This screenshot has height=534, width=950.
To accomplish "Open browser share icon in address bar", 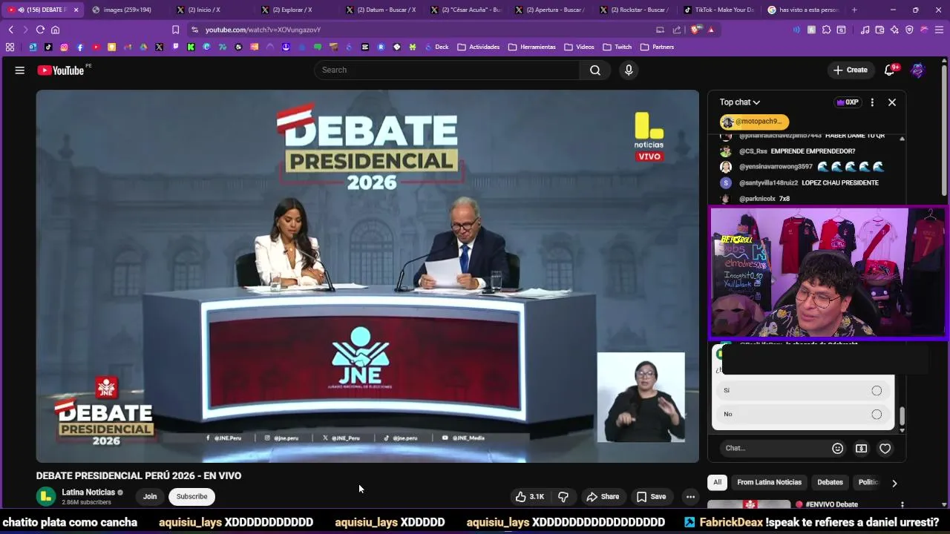I will (x=677, y=30).
